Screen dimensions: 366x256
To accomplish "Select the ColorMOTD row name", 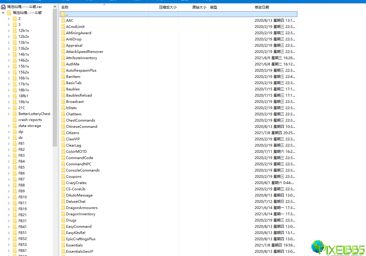I will (x=76, y=151).
